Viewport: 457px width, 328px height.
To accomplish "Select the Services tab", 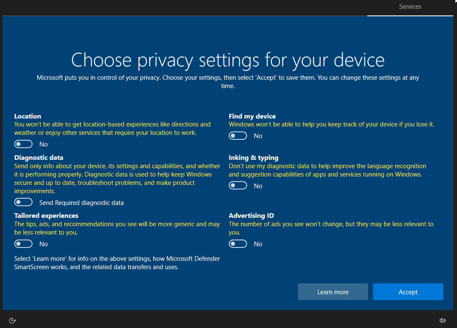I will point(410,7).
